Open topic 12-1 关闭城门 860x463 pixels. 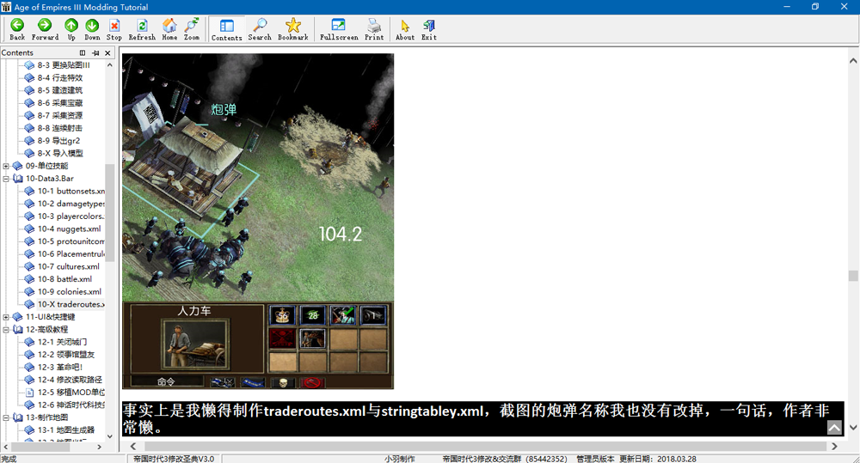62,343
